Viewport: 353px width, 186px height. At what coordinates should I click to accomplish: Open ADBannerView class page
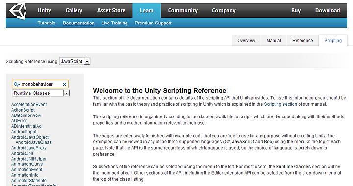pyautogui.click(x=26, y=115)
